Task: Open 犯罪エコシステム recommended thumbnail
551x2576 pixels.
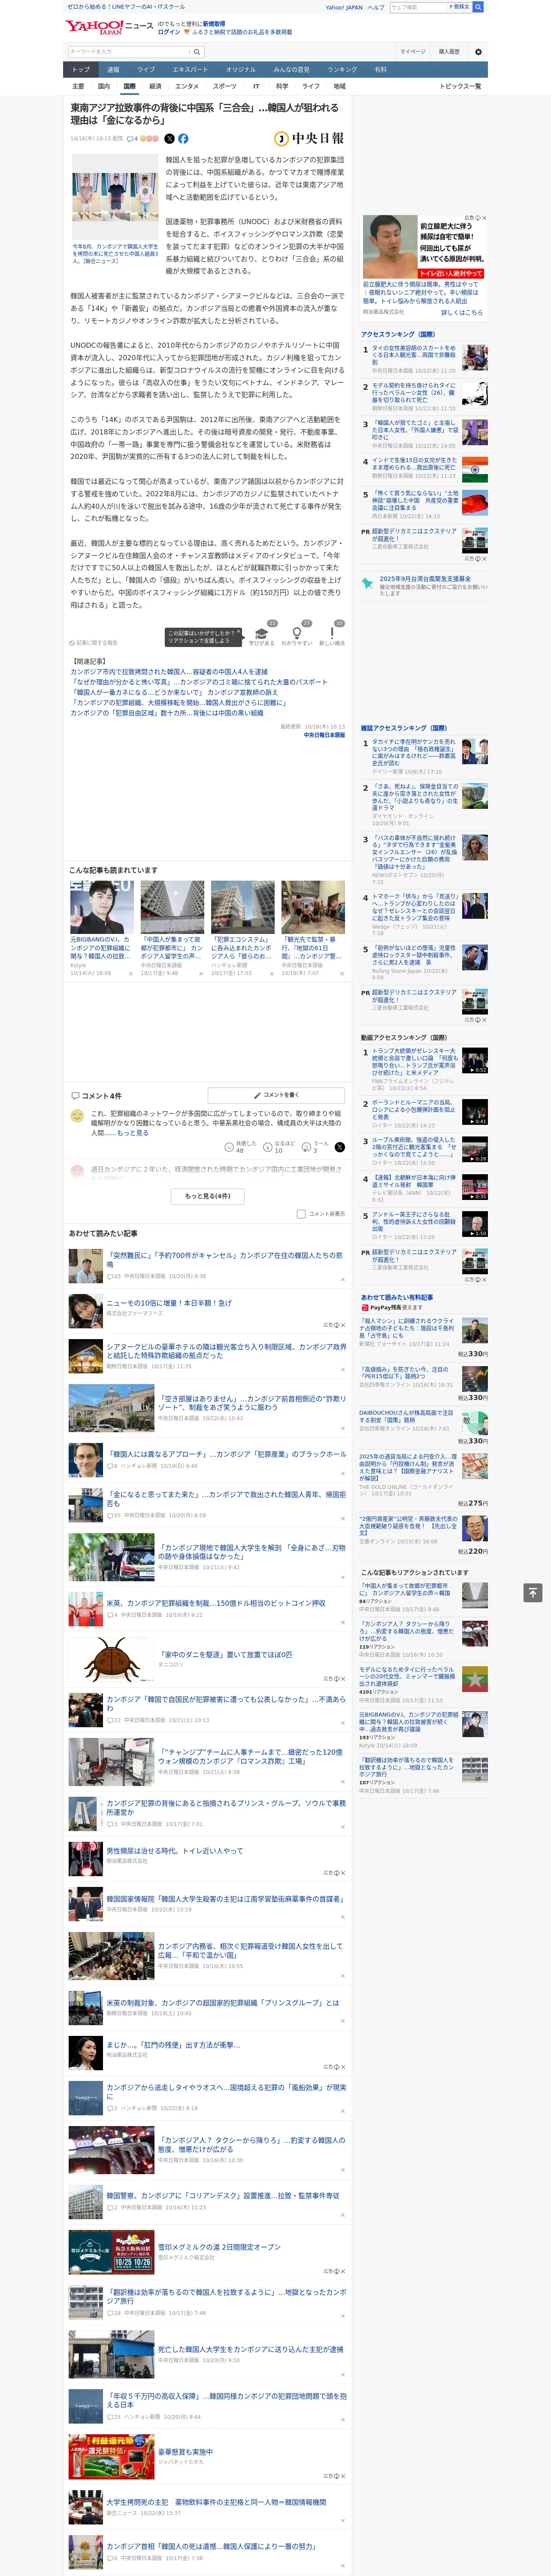Action: [x=242, y=907]
